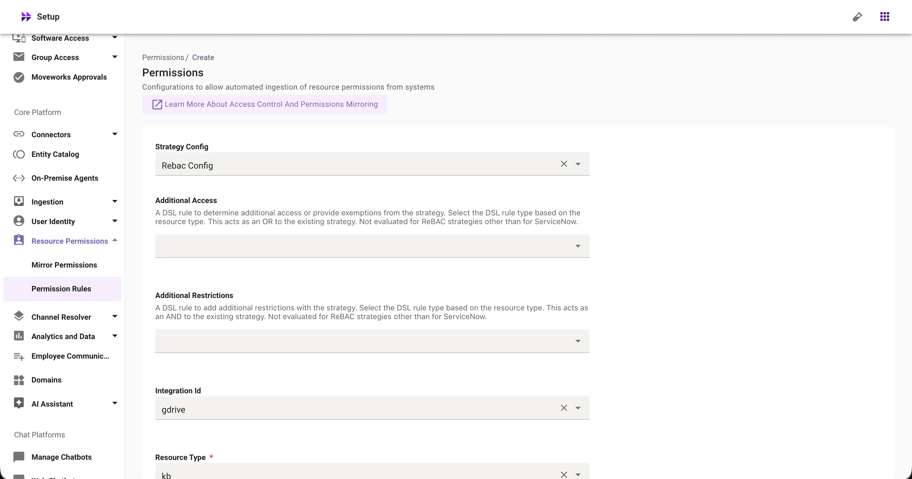Image resolution: width=912 pixels, height=479 pixels.
Task: Expand the AI Assistant menu arrow
Action: pos(115,403)
